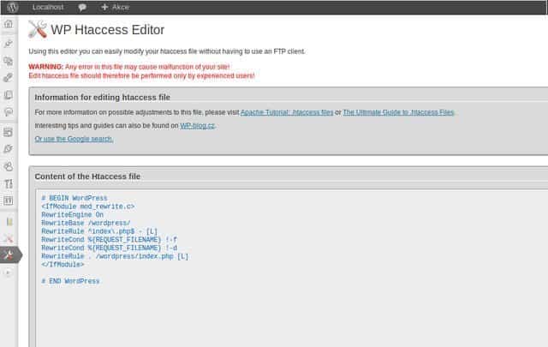Open the Users icon in sidebar
Viewport: 548px width, 347px height.
tap(9, 166)
